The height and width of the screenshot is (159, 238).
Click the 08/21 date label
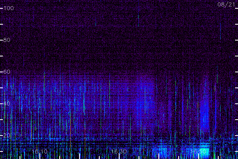(x=226, y=5)
